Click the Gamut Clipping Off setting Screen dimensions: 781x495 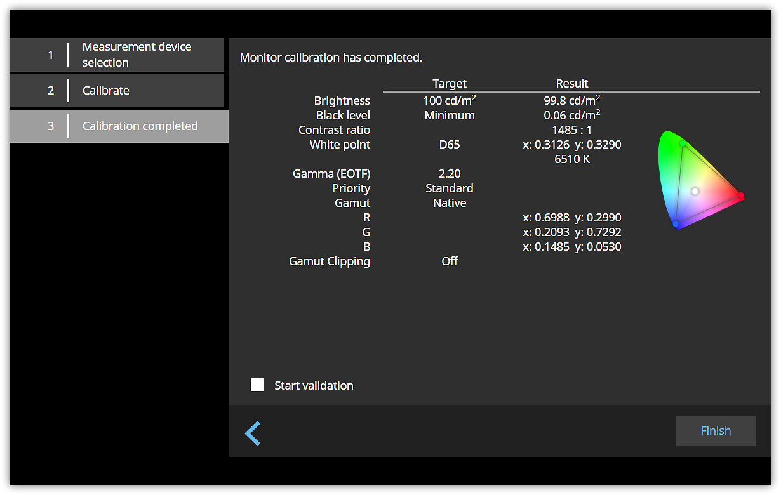click(x=450, y=261)
